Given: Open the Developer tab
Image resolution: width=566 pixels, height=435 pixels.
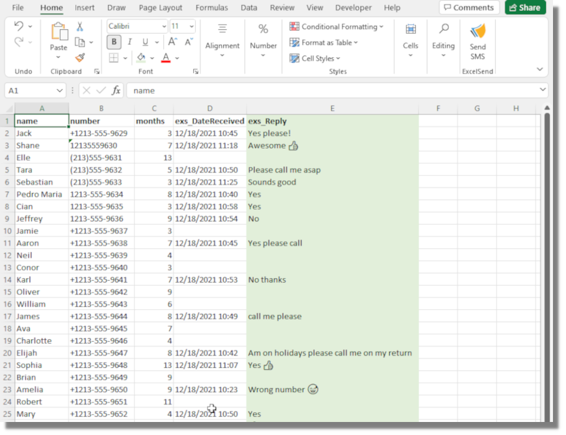Looking at the screenshot, I should point(353,8).
